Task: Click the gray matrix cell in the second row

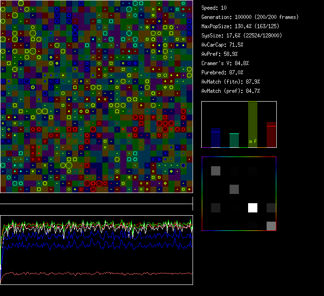Action: pos(234,189)
